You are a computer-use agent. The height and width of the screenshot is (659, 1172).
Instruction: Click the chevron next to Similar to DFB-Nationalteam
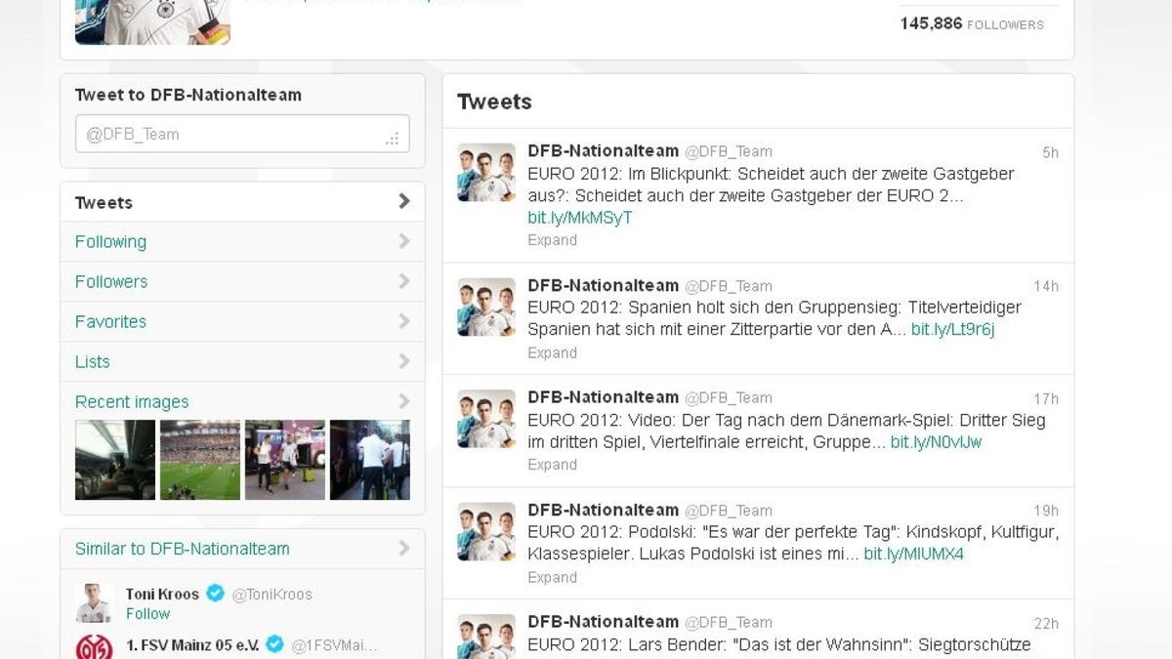pyautogui.click(x=404, y=549)
